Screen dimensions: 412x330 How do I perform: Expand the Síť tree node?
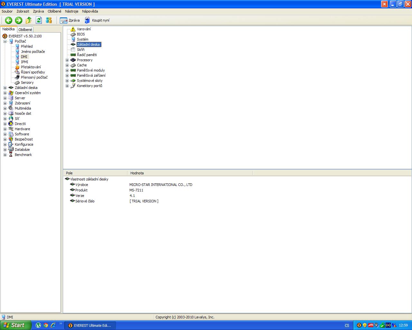[x=5, y=119]
